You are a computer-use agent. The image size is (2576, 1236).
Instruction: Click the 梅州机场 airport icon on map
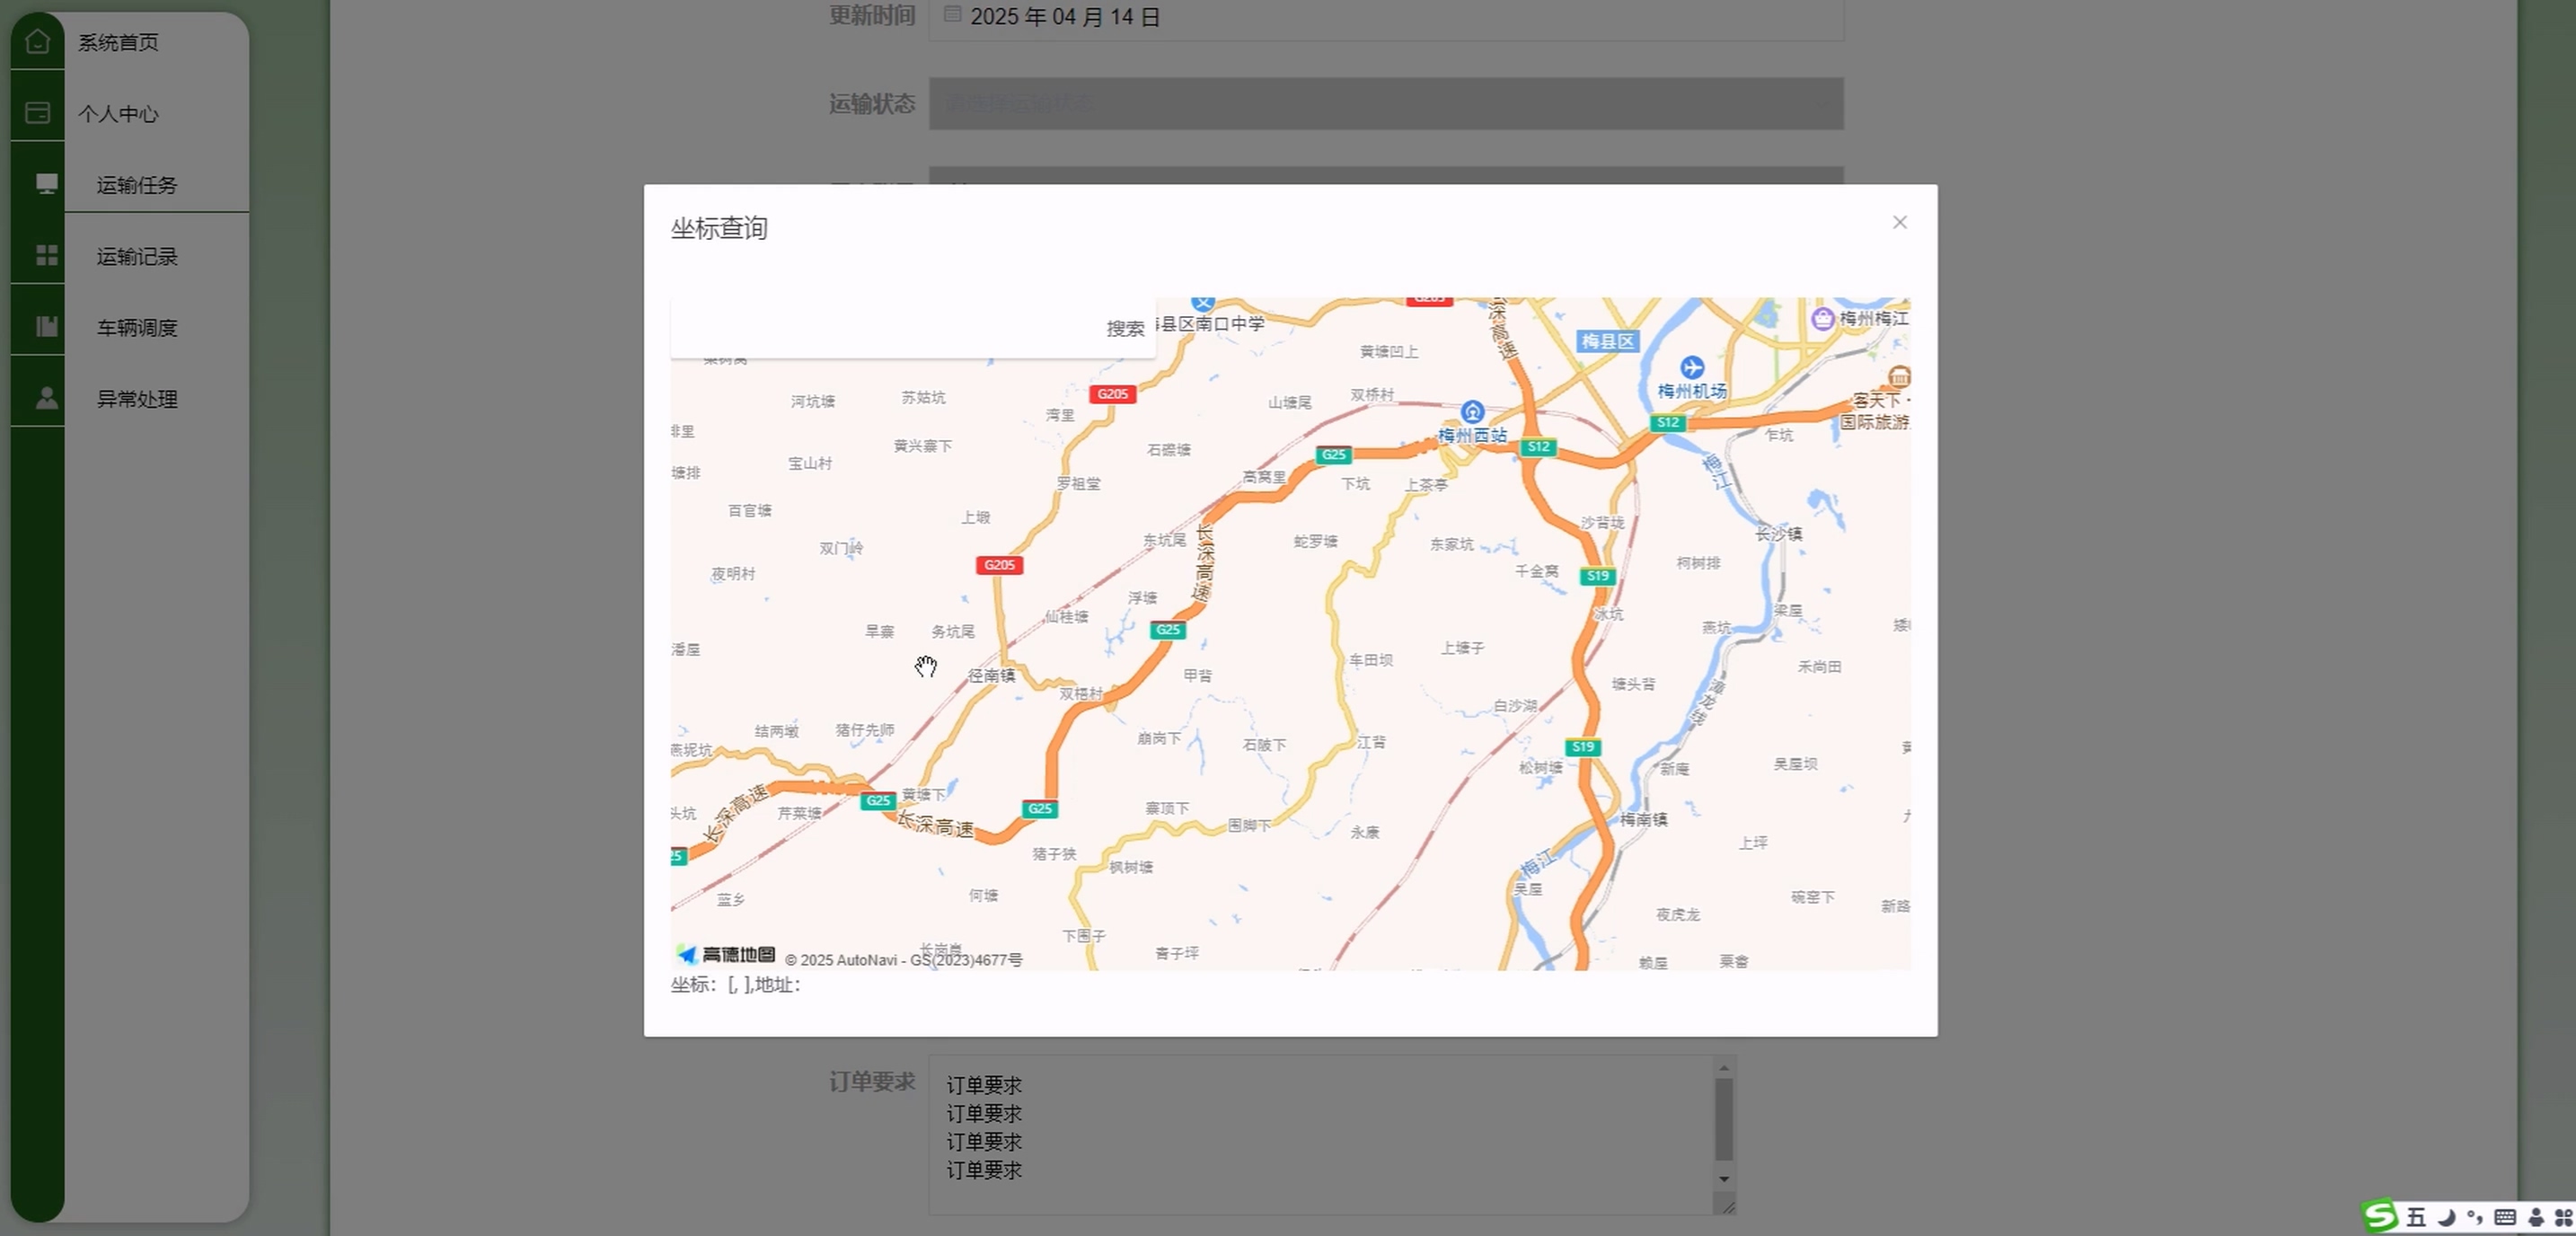click(1691, 368)
